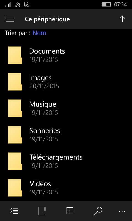Open the Documents folder icon
The width and height of the screenshot is (132, 221).
coord(15,55)
